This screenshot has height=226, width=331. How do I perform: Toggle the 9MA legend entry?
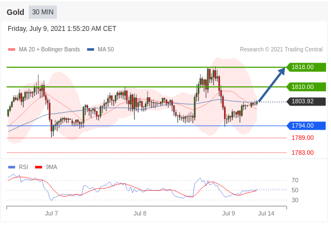[x=46, y=167]
